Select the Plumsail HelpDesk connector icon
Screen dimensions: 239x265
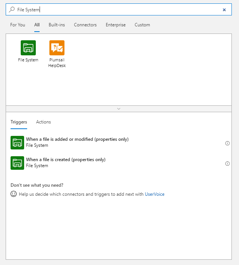(x=57, y=48)
